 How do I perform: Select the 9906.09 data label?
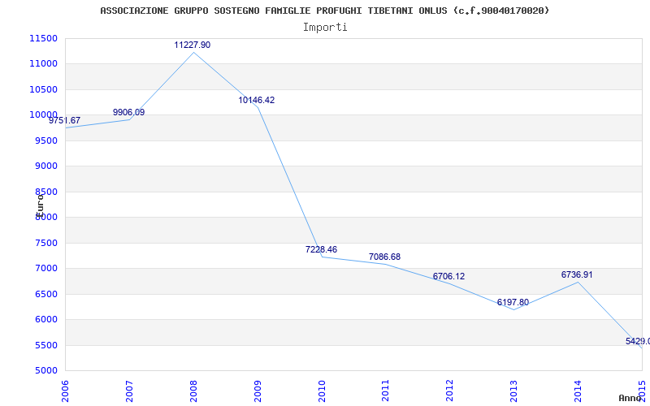tap(128, 112)
